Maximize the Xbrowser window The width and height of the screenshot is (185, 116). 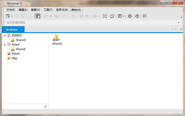point(169,2)
